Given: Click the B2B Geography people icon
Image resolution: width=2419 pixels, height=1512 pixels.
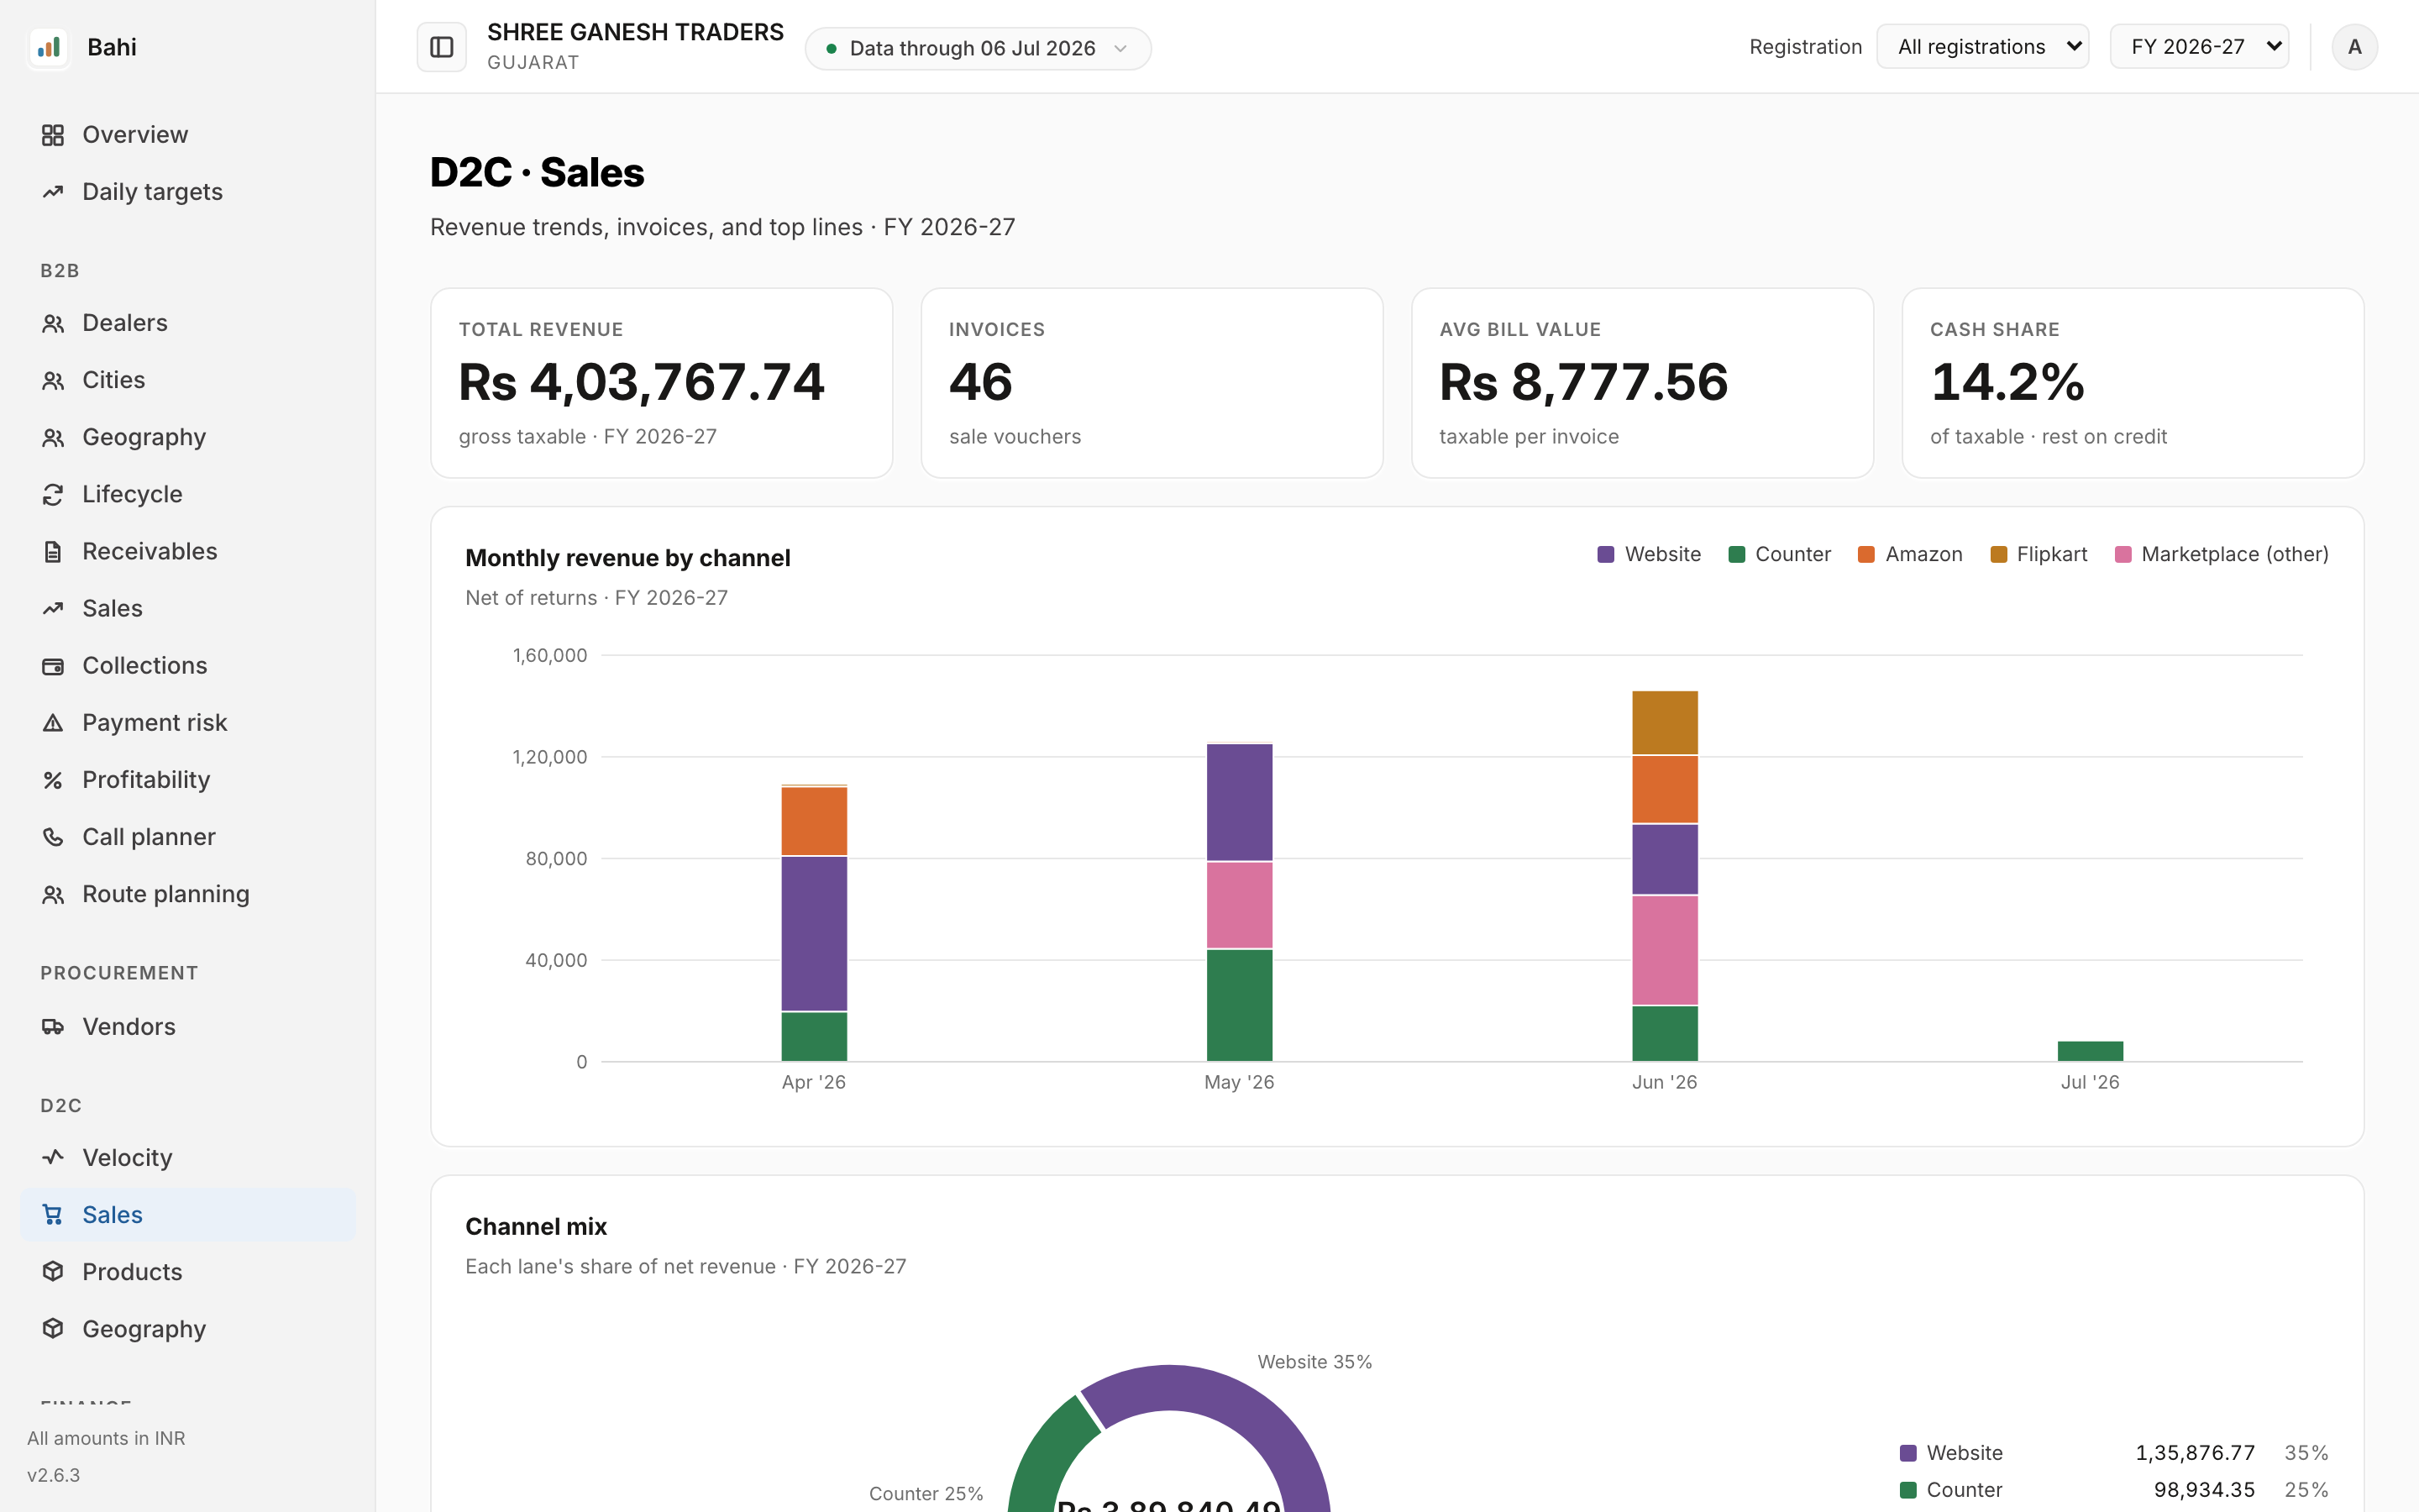Looking at the screenshot, I should (53, 437).
